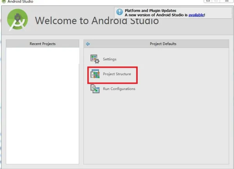Open Project Structure label

tap(117, 74)
